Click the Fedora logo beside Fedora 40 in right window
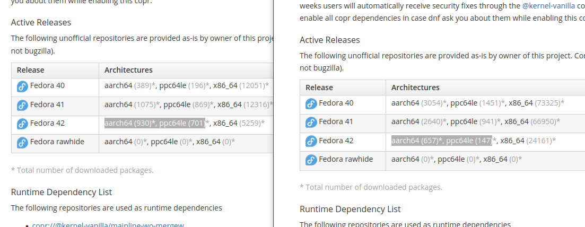 pos(311,104)
